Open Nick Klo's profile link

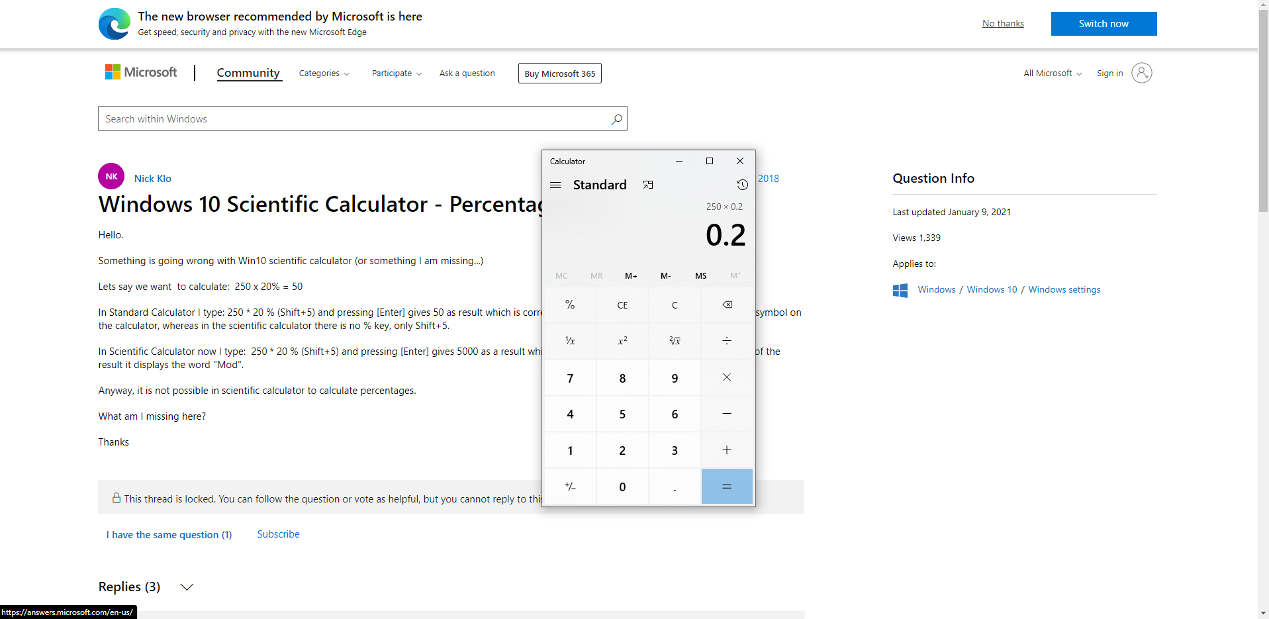click(x=153, y=179)
